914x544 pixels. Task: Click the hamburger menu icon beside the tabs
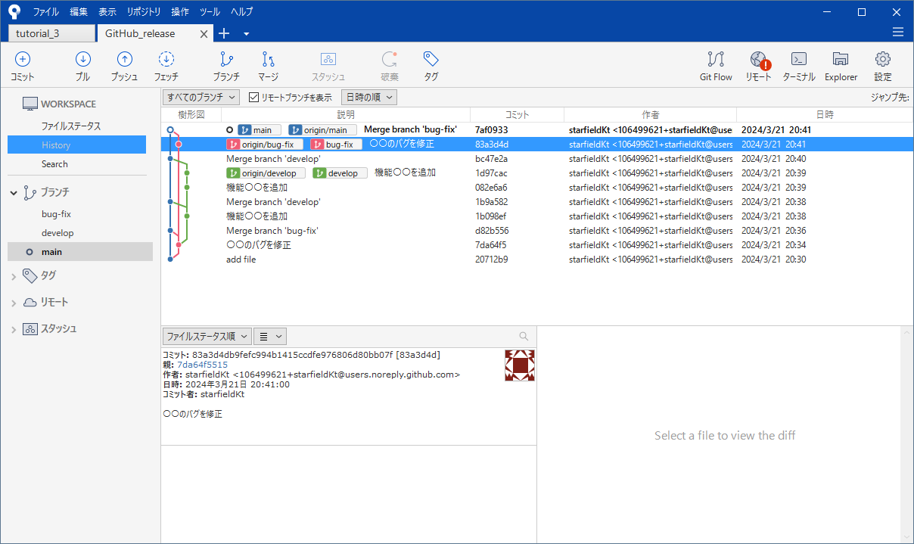pyautogui.click(x=898, y=32)
